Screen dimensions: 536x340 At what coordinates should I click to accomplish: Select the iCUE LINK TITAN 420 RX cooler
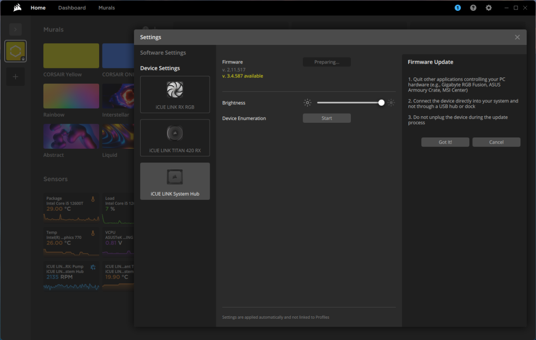click(x=175, y=138)
